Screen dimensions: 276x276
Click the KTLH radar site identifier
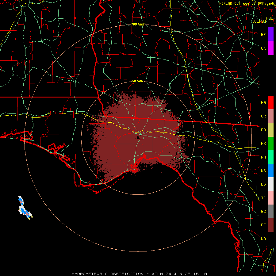157,274
